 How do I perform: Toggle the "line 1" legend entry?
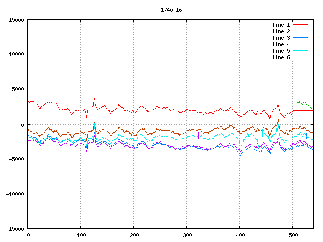click(281, 25)
